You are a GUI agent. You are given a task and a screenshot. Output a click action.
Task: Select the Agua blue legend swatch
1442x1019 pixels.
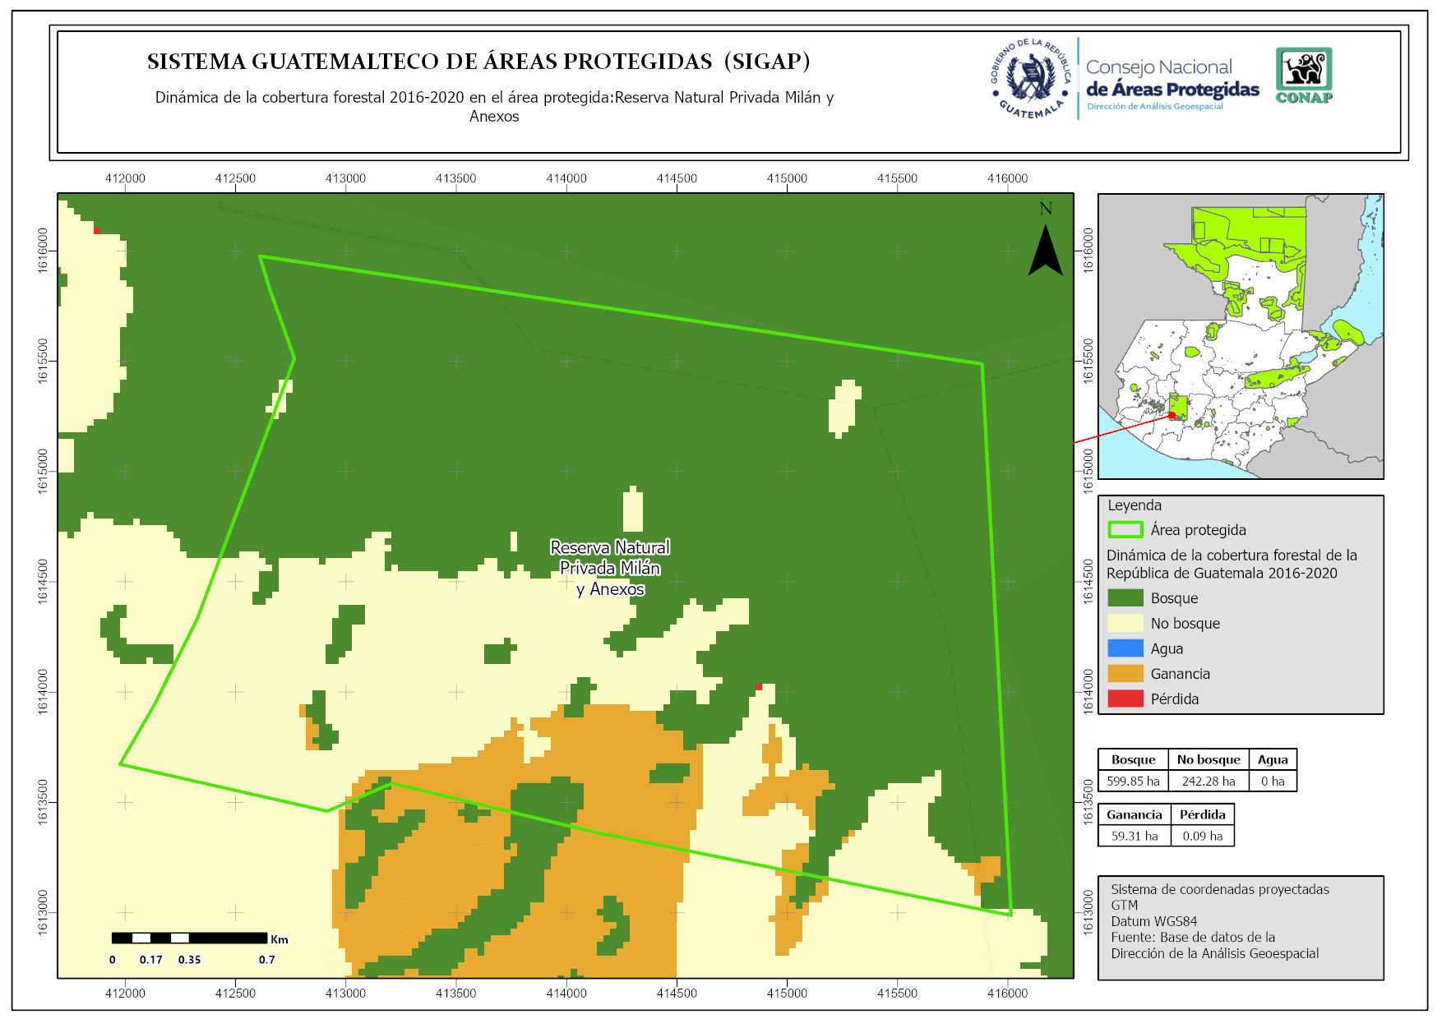pos(1125,648)
